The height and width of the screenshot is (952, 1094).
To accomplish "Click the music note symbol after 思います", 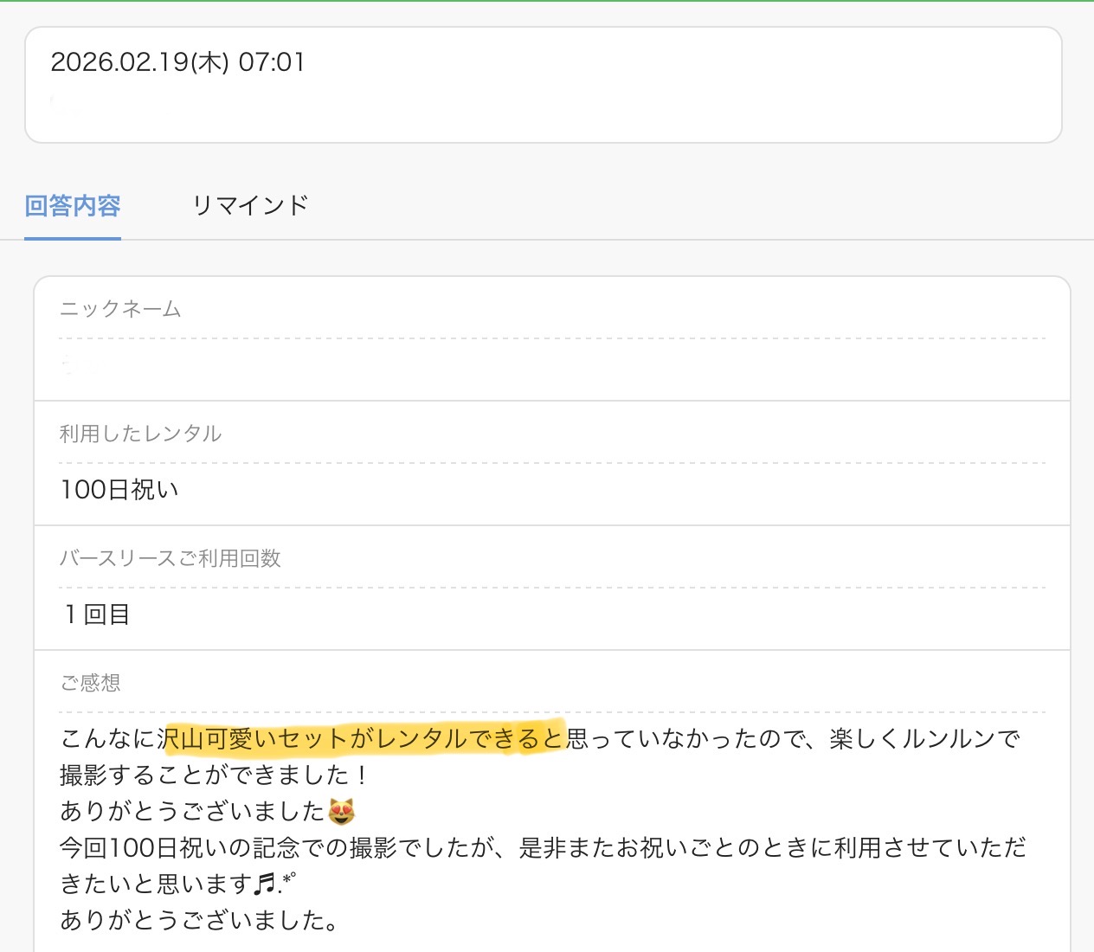I will click(x=267, y=884).
